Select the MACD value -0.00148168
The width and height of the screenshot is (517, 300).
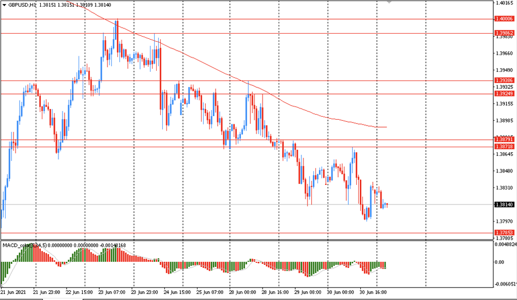(x=113, y=245)
